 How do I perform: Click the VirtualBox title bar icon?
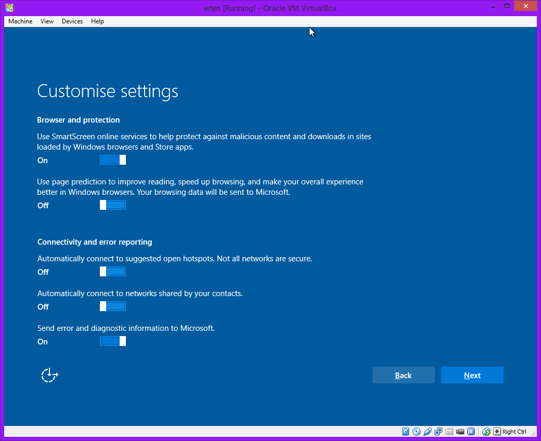click(9, 8)
